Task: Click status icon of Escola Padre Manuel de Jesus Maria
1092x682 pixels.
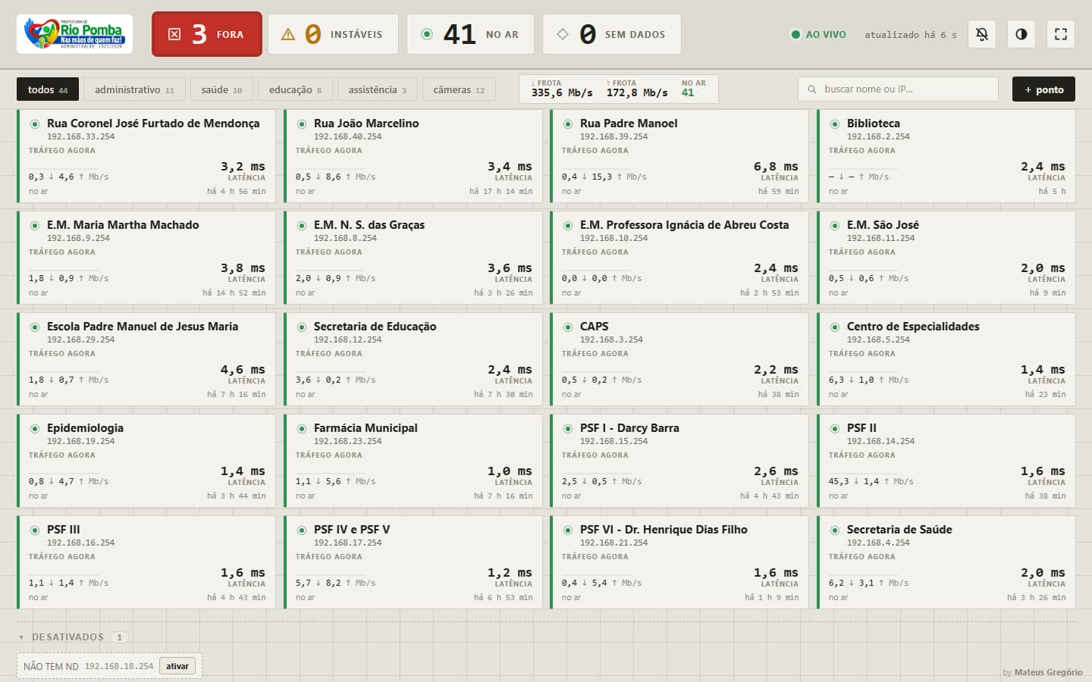Action: click(35, 327)
